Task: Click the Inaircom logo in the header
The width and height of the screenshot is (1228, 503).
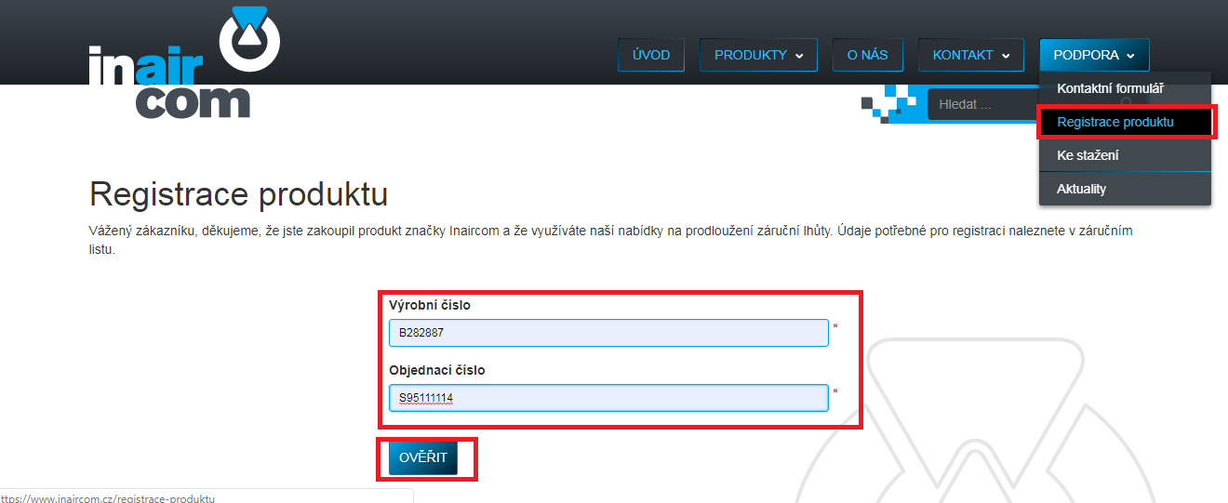Action: [184, 62]
